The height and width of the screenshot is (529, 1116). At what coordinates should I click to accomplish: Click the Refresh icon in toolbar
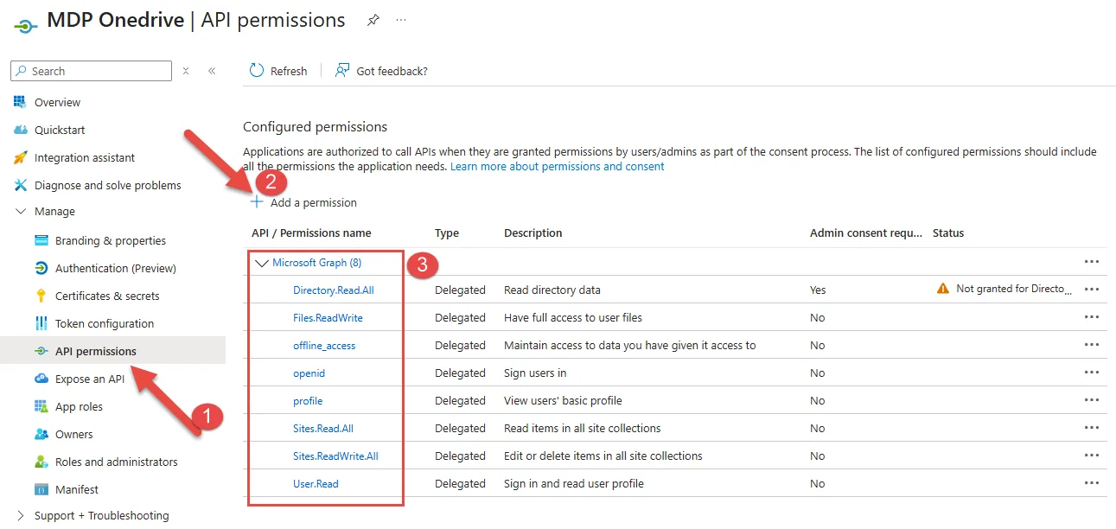[x=256, y=70]
